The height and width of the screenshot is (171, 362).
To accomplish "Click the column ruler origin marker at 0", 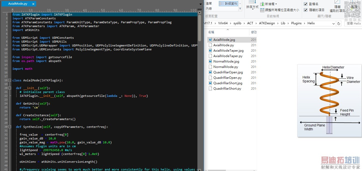I will pyautogui.click(x=13, y=10).
